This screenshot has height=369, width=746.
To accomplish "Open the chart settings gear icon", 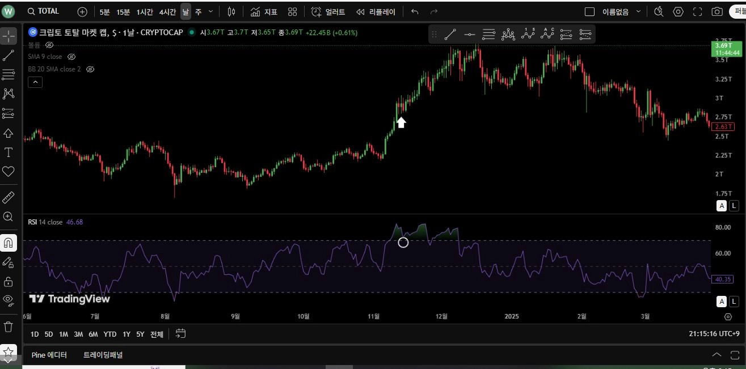I will point(678,11).
